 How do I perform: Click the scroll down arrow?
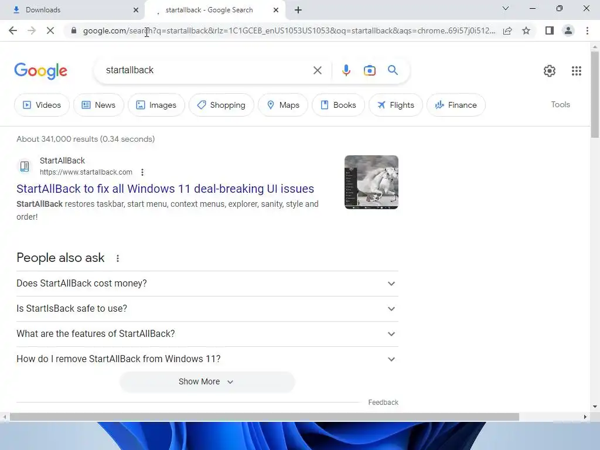595,407
